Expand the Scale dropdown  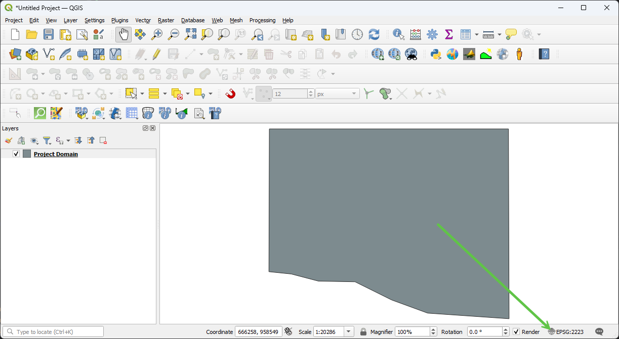(x=349, y=332)
